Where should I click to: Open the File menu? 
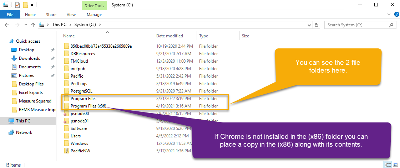tap(10, 15)
